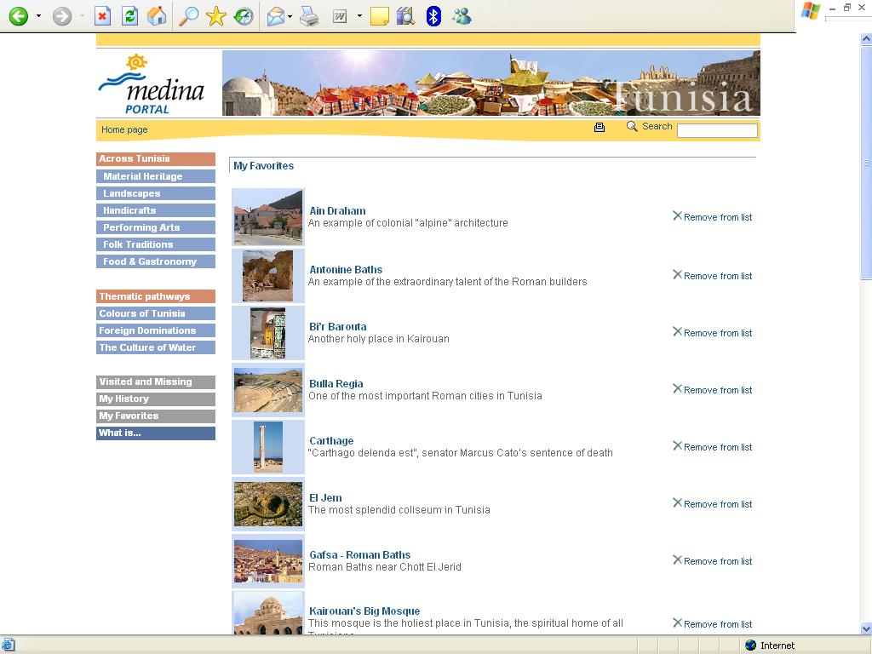This screenshot has height=654, width=872.
Task: Click the vertical scrollbar down arrow
Action: point(866,629)
